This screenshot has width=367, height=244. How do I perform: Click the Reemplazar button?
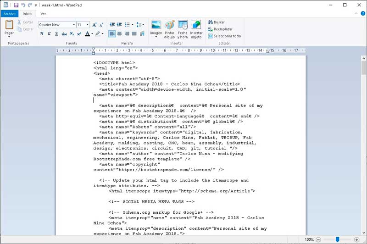[220, 29]
